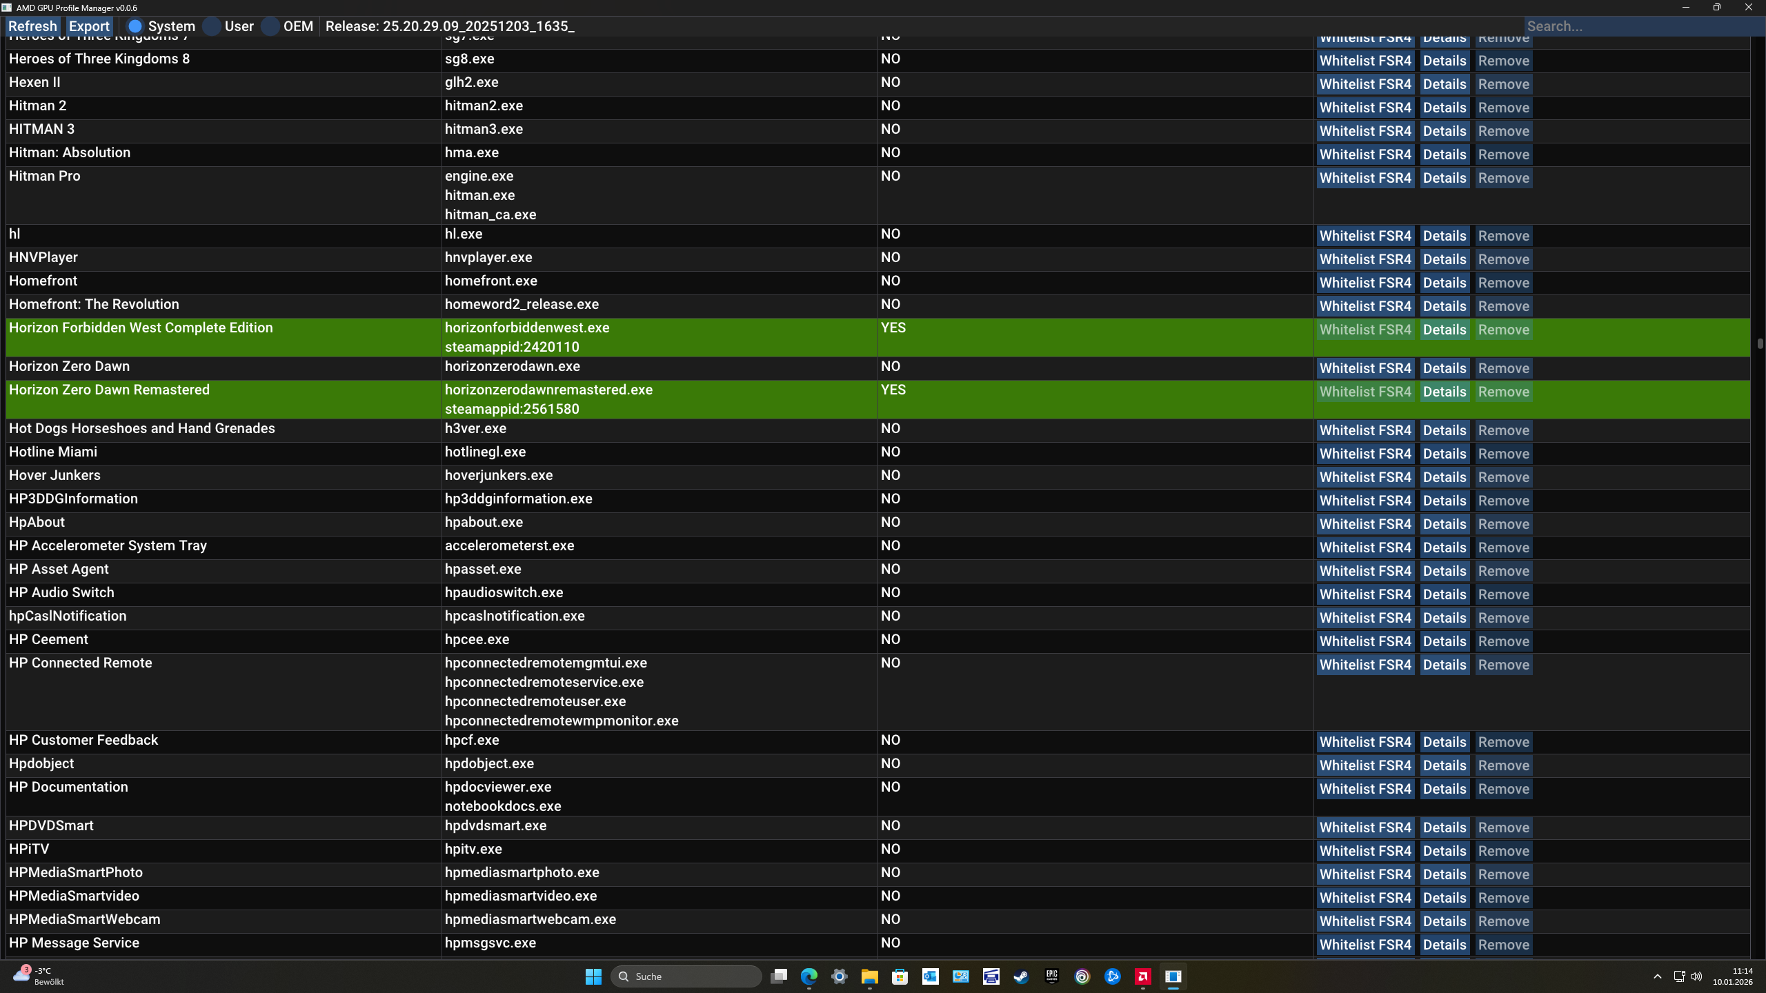This screenshot has width=1766, height=993.
Task: Open Battle.net taskbar icon
Action: (x=1112, y=976)
